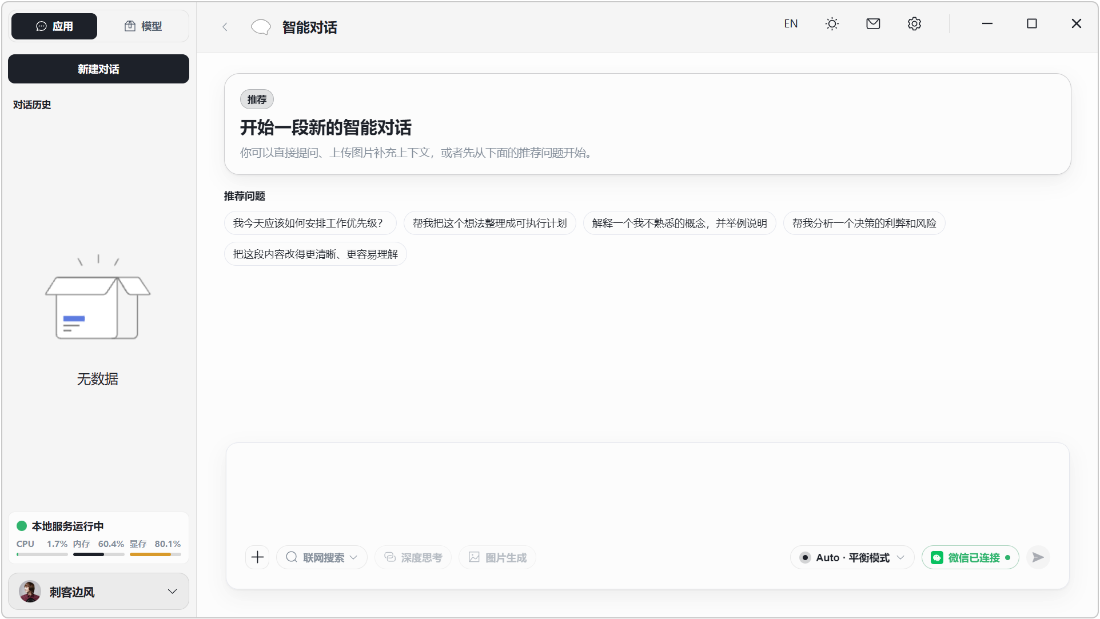Open the settings gear icon
This screenshot has height=619, width=1100.
(x=914, y=24)
